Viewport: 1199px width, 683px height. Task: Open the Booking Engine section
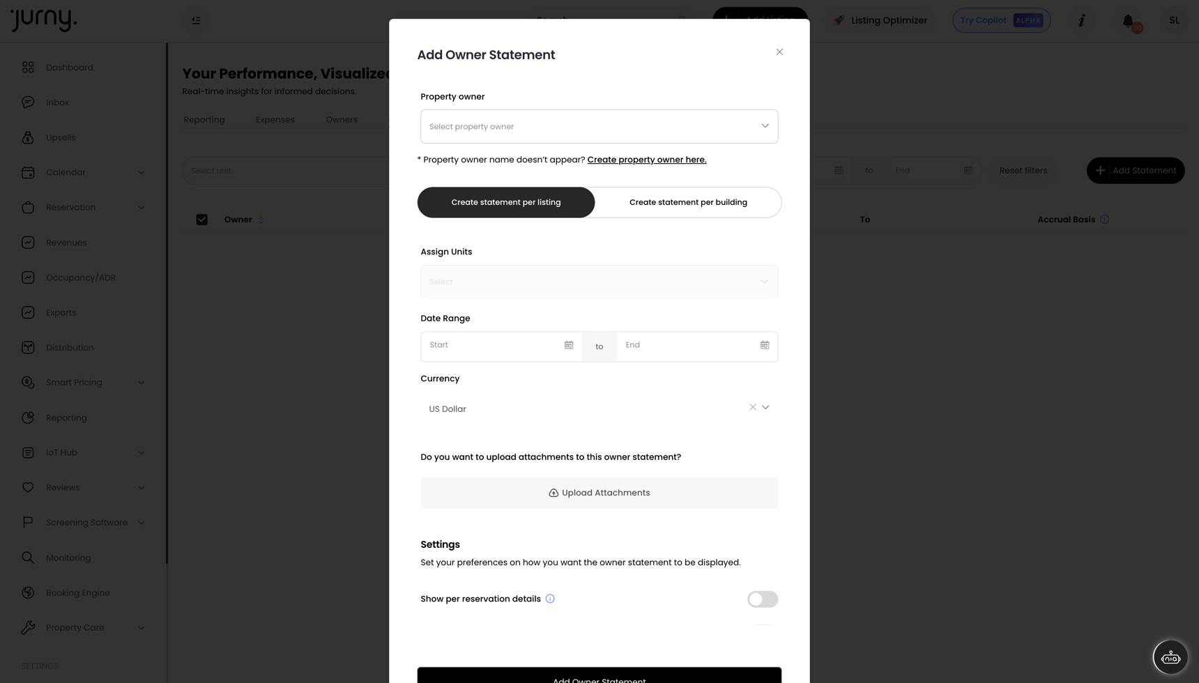pyautogui.click(x=28, y=592)
